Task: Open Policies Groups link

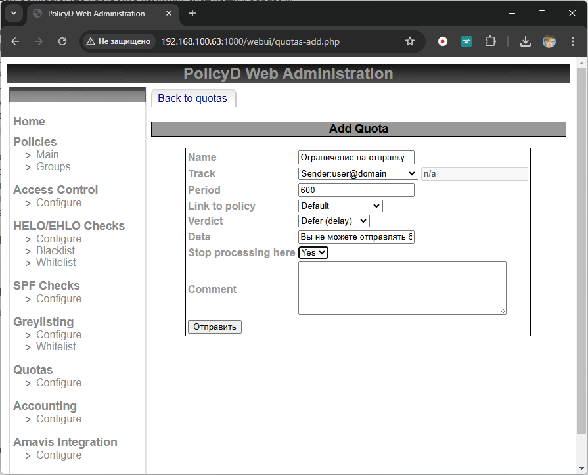Action: [53, 166]
